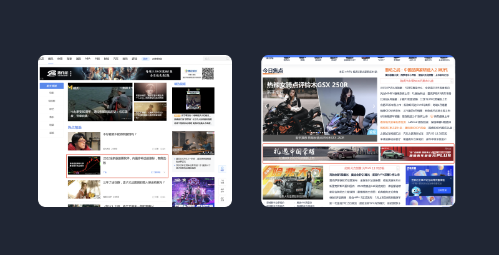Advance motorcycle slideshow with right arrow

(x=374, y=106)
